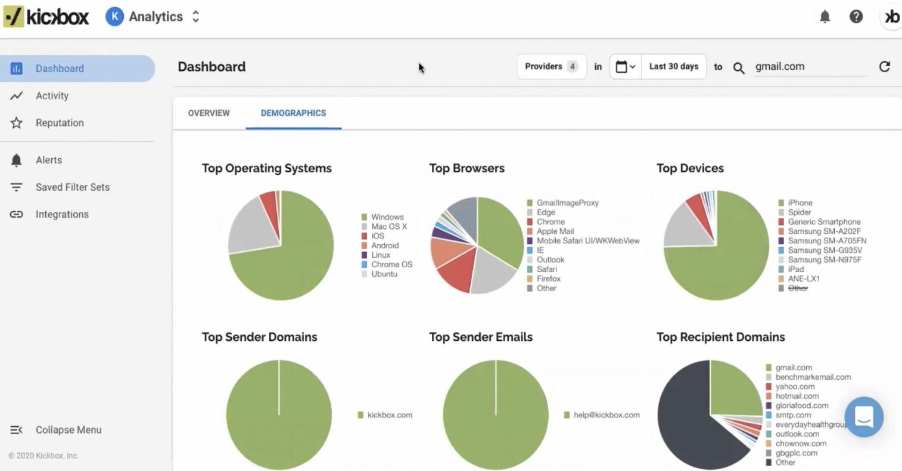Click the Collapse Menu icon

(x=17, y=430)
